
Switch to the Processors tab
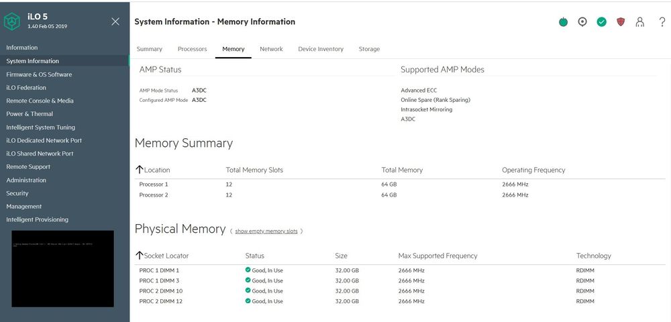pyautogui.click(x=192, y=49)
